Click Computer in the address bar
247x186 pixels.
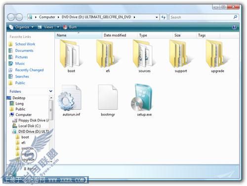coord(47,17)
